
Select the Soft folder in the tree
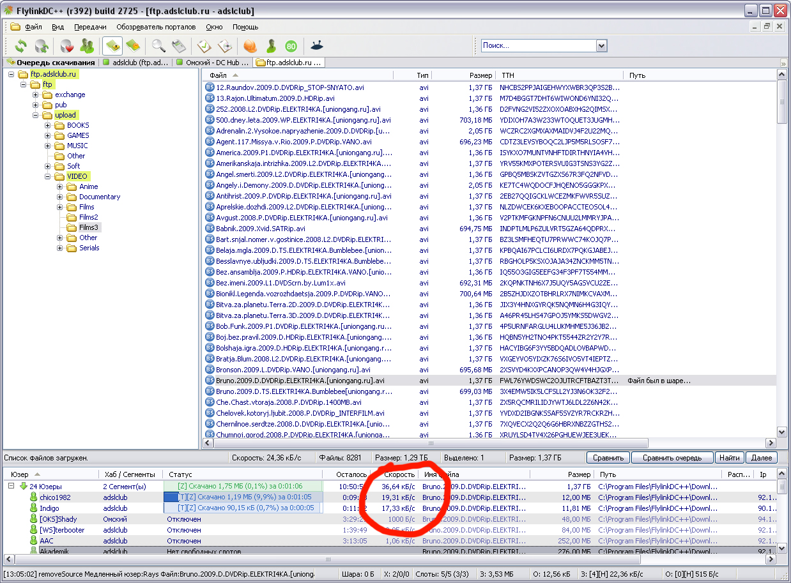(x=74, y=166)
